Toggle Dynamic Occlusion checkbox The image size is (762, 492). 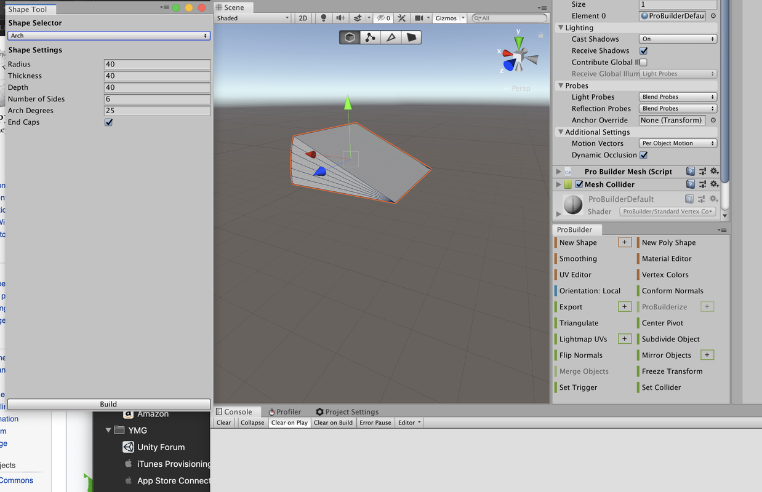644,155
